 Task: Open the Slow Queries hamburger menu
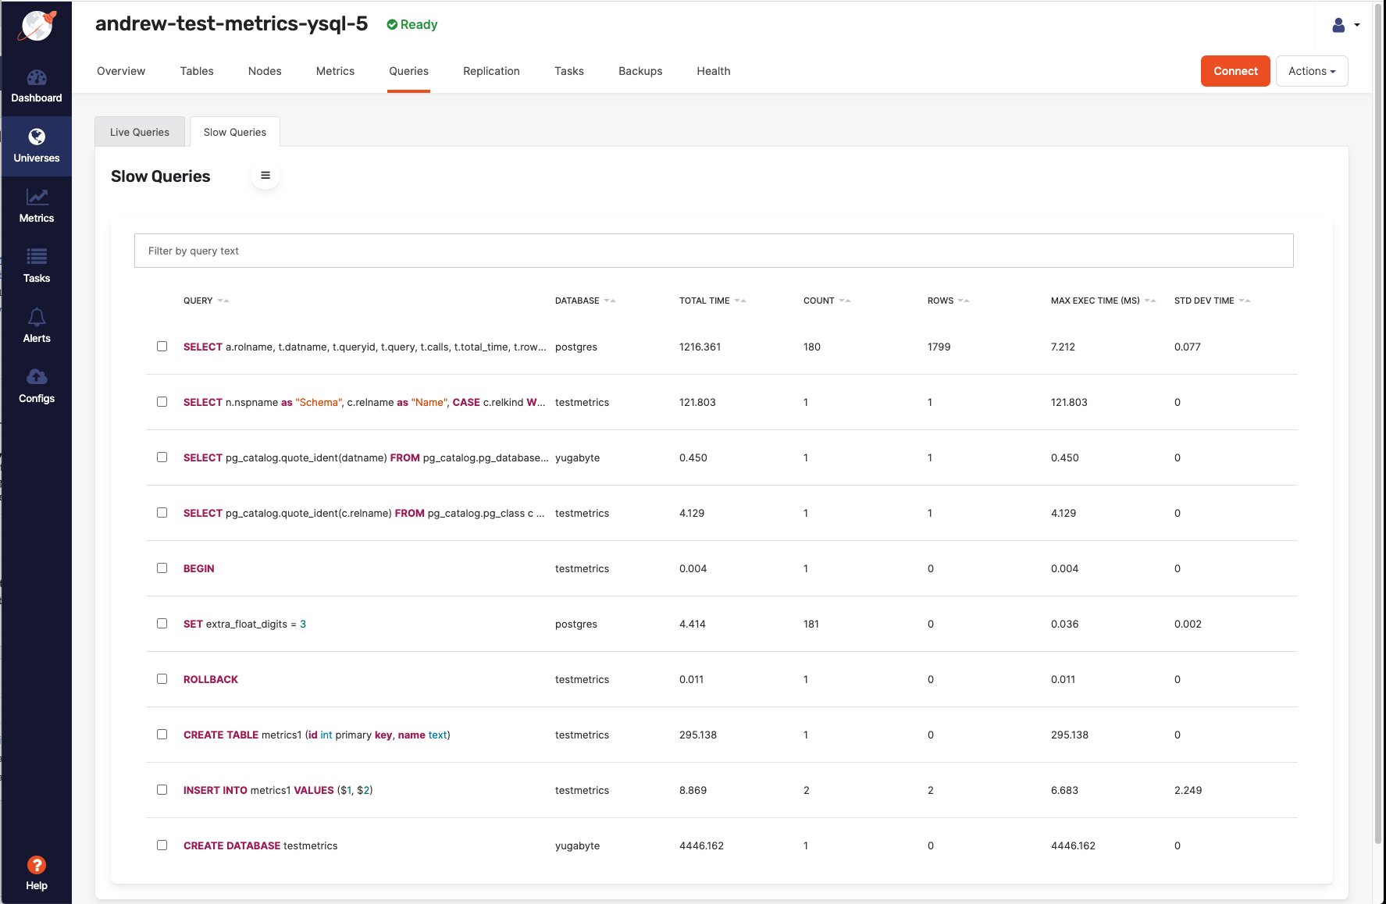click(265, 176)
